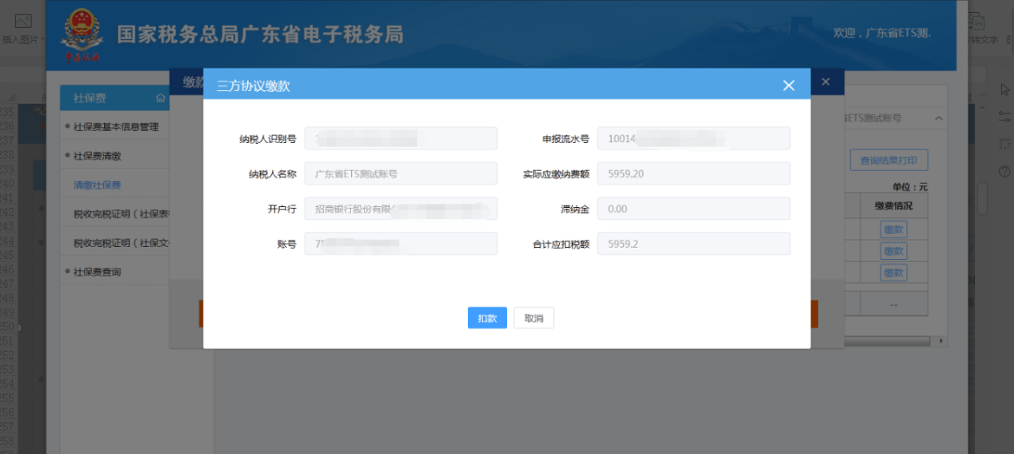Close the 三方协议缴款 dialog with the X
1014x454 pixels.
pyautogui.click(x=788, y=86)
